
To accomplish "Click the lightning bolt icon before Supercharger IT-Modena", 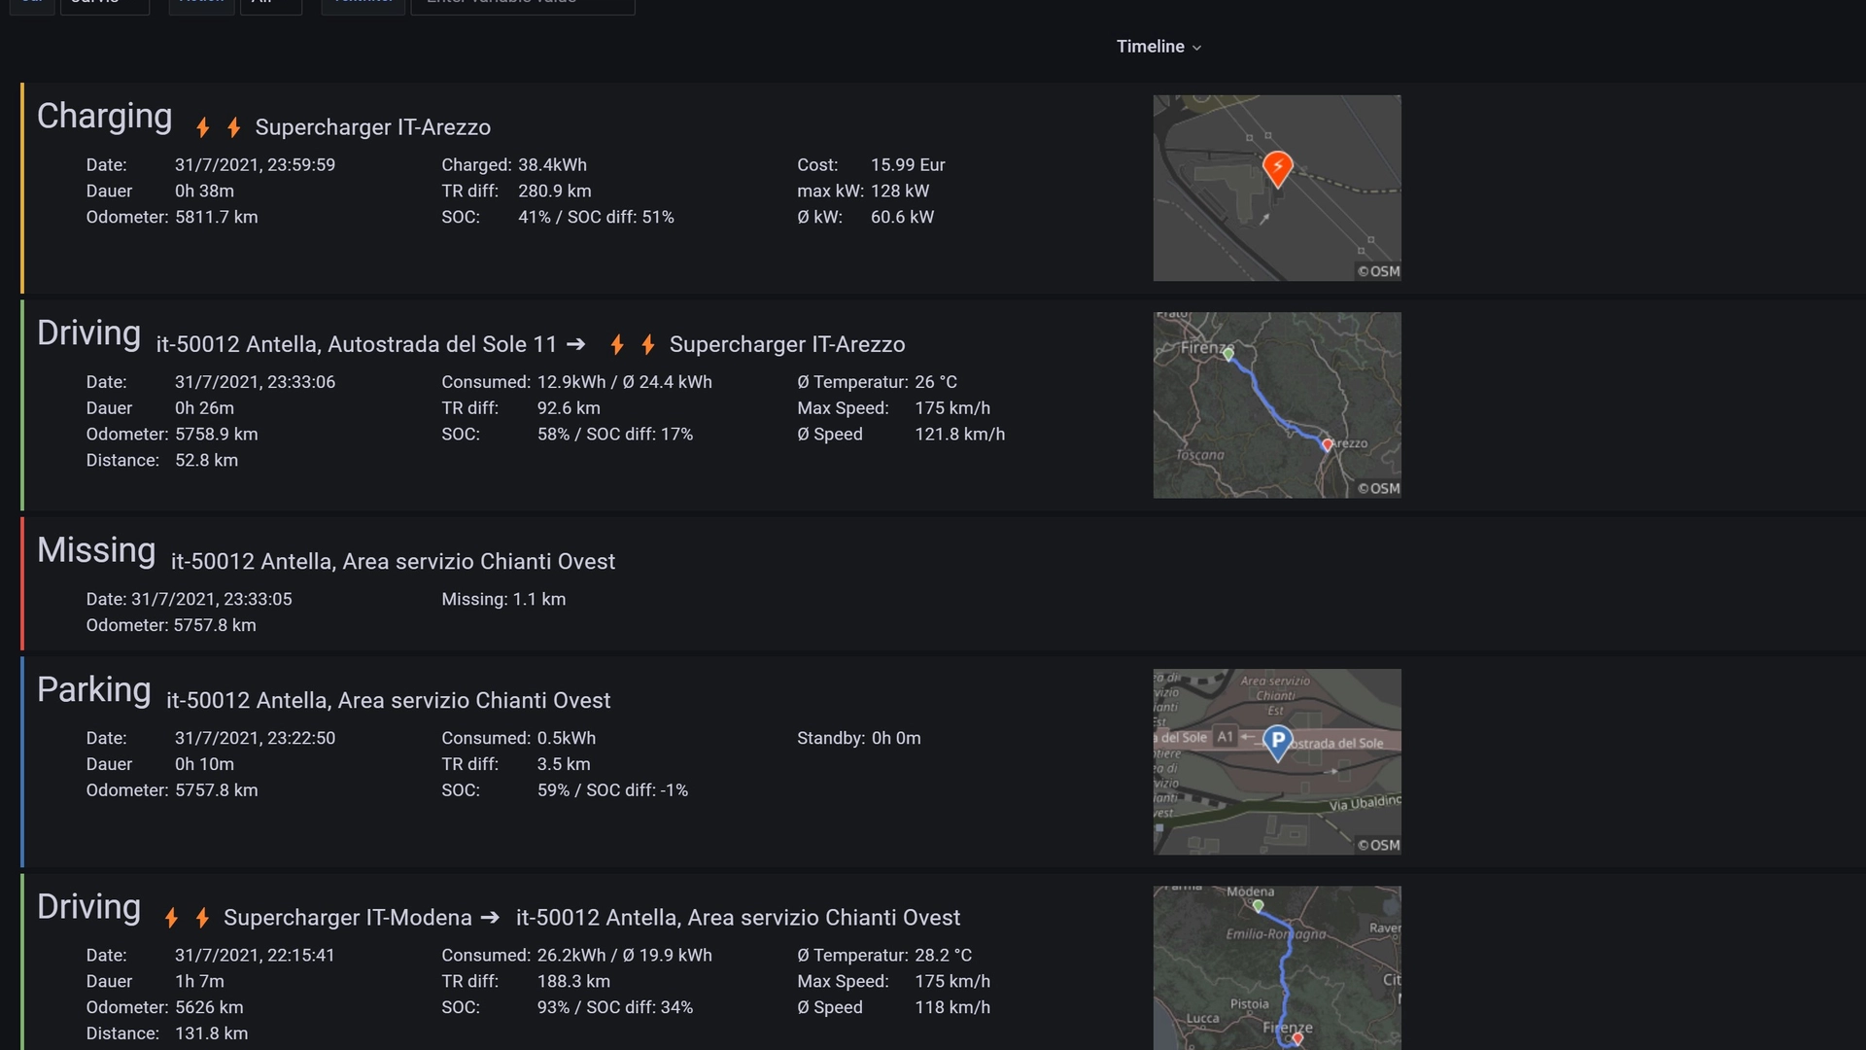I will point(171,918).
